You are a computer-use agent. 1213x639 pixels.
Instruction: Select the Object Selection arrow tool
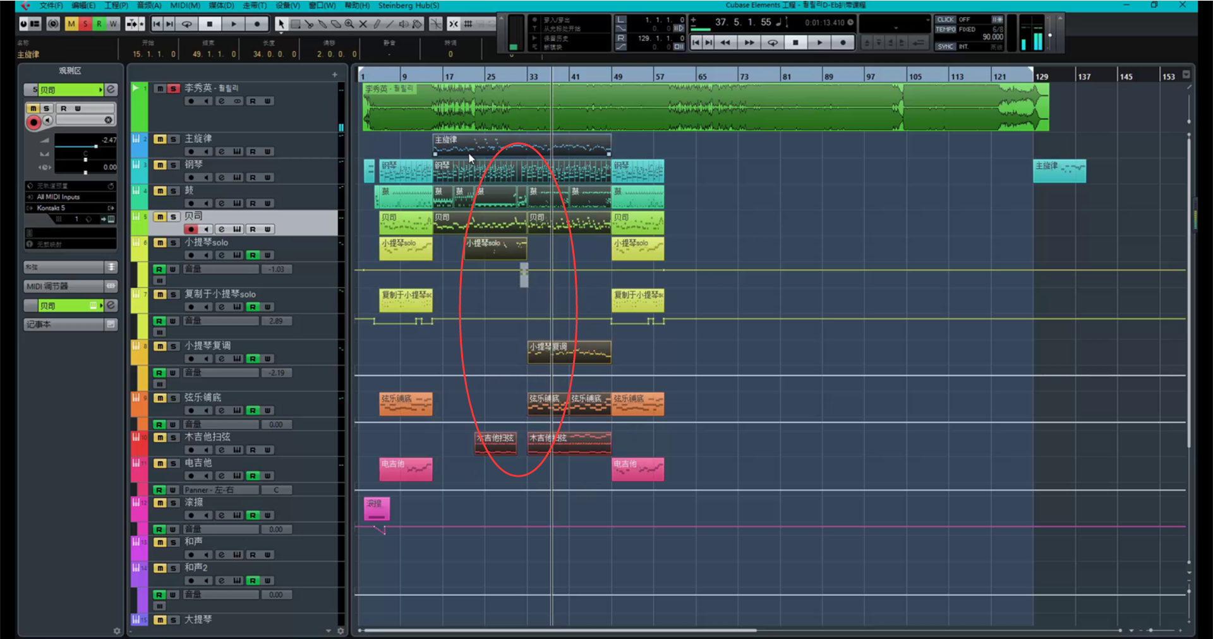pos(281,24)
